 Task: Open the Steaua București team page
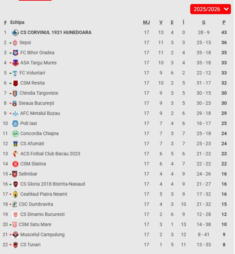36,103
